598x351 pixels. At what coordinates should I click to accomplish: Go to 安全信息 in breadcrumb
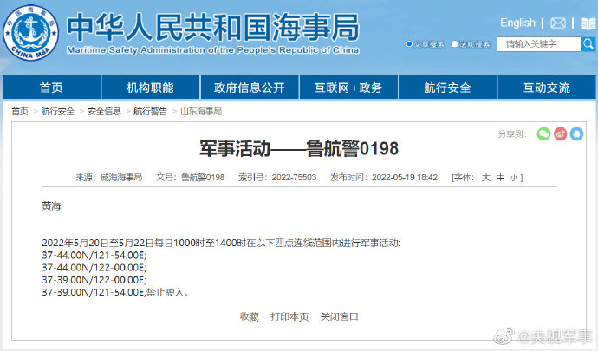point(104,112)
